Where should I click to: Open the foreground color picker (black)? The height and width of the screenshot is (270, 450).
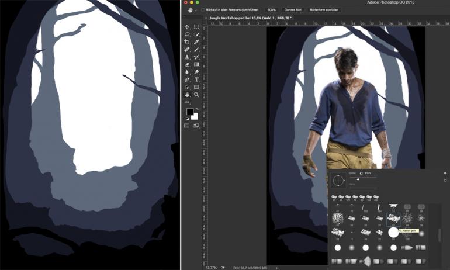click(x=190, y=111)
